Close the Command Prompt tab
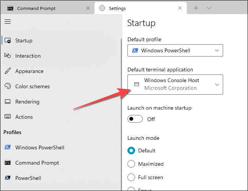Viewport: 248px width, 191px height. pyautogui.click(x=88, y=8)
